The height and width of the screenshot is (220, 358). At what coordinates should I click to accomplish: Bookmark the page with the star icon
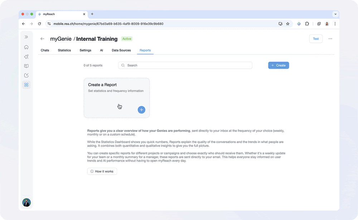tap(288, 24)
